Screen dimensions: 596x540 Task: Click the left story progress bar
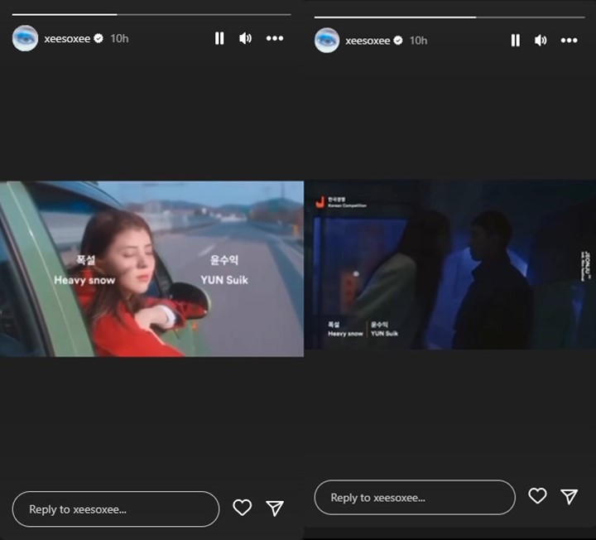[151, 15]
